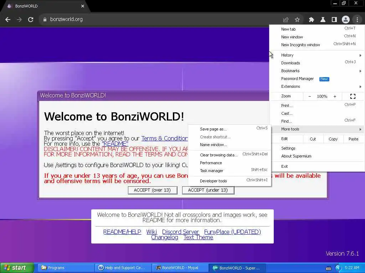Switch to Help and Support Center taskbar item
The image size is (365, 273).
pos(123,268)
